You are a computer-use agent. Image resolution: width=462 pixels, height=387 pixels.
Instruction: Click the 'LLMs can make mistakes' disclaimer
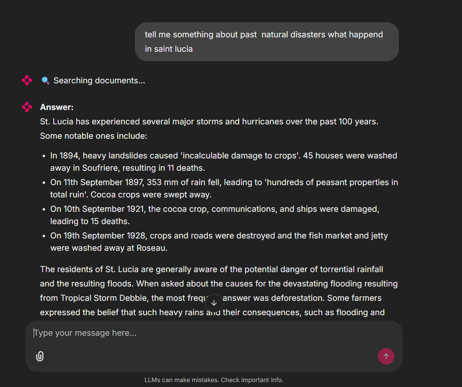(214, 380)
